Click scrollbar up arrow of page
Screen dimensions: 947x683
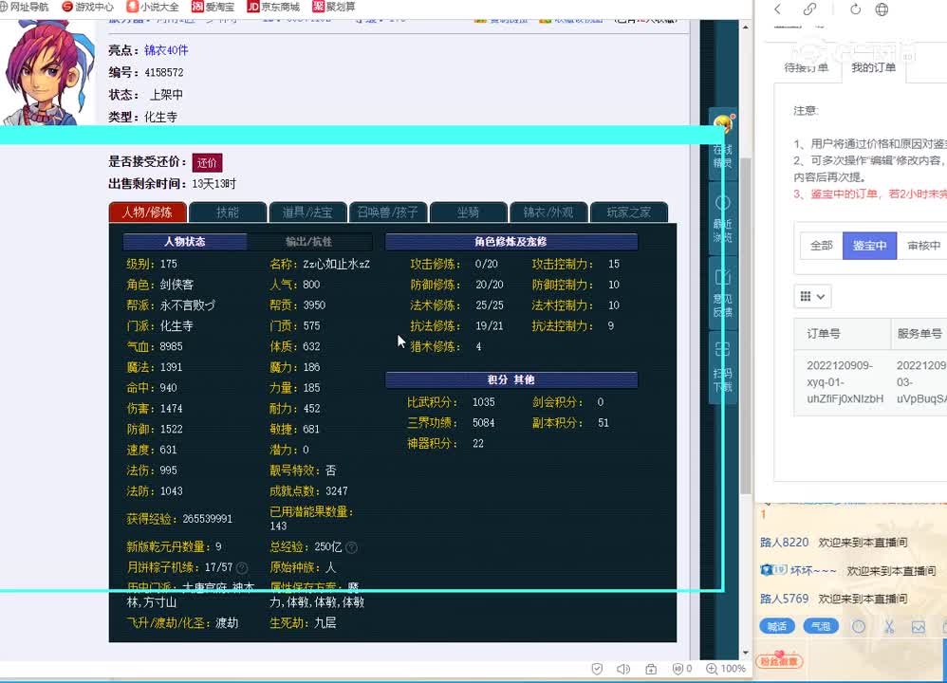[745, 27]
